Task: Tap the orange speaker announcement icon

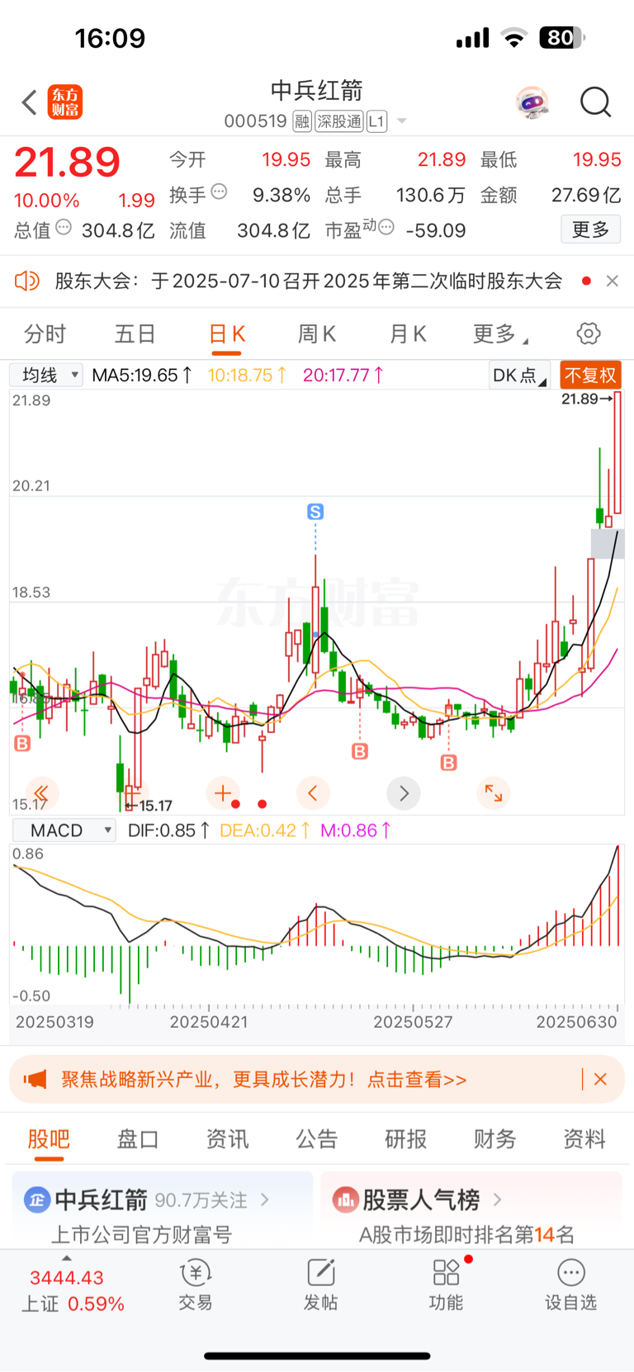Action: (27, 281)
